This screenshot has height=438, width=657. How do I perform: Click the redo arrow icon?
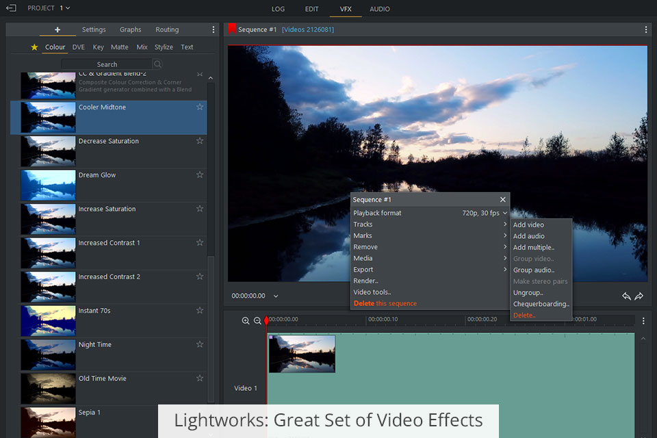click(639, 296)
